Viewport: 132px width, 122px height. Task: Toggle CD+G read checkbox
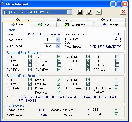tap(88, 69)
